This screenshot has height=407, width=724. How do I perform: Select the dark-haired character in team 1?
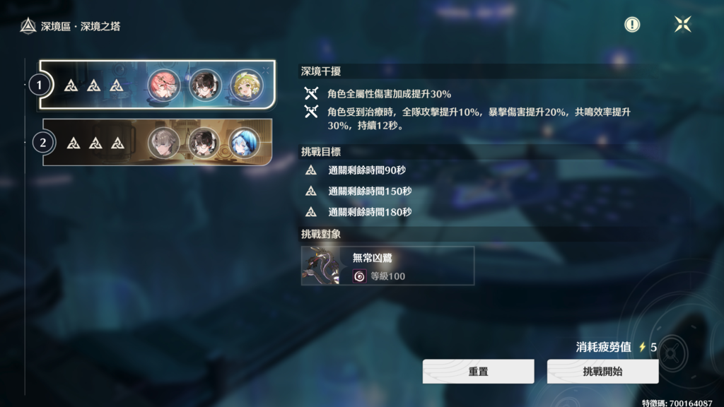205,85
